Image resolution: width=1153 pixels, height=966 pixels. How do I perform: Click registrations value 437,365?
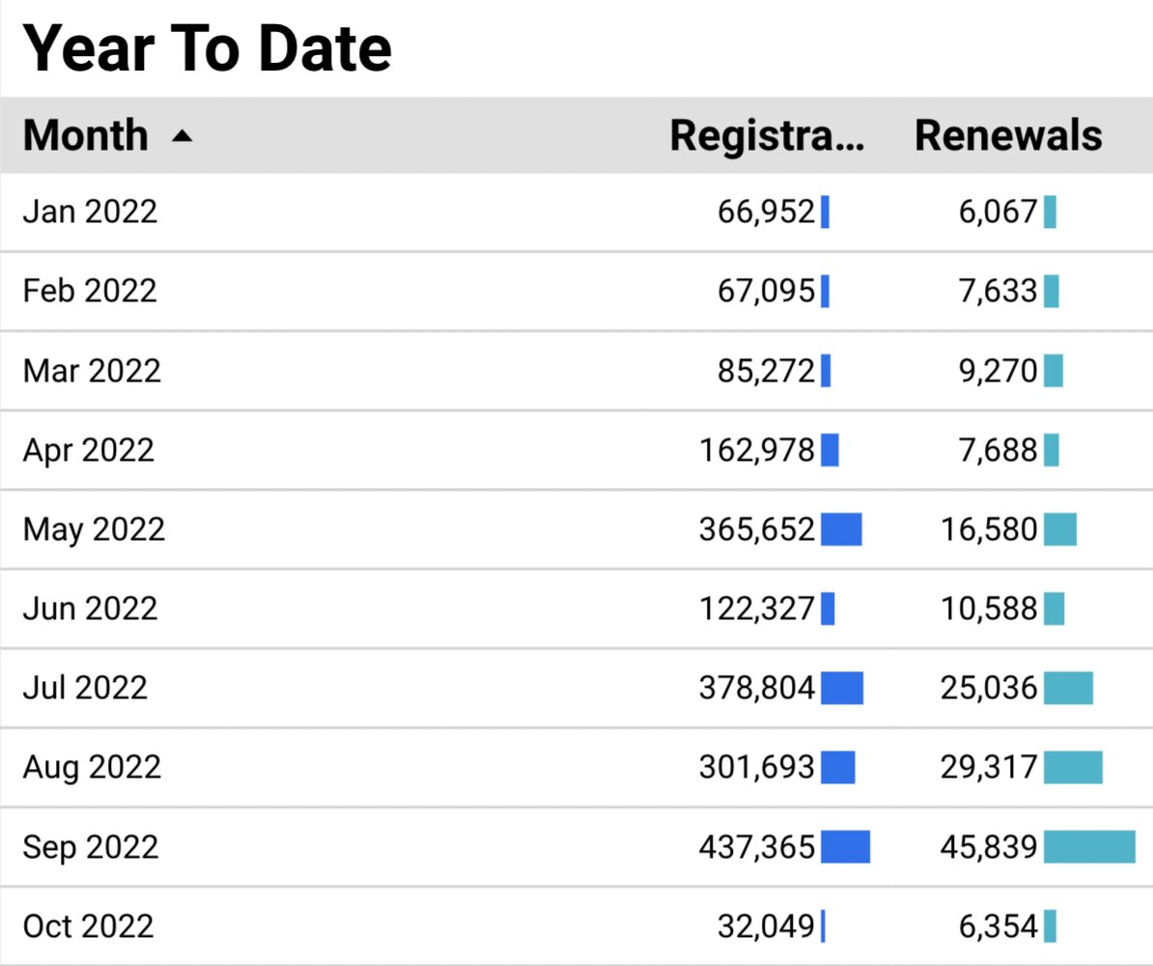(757, 847)
